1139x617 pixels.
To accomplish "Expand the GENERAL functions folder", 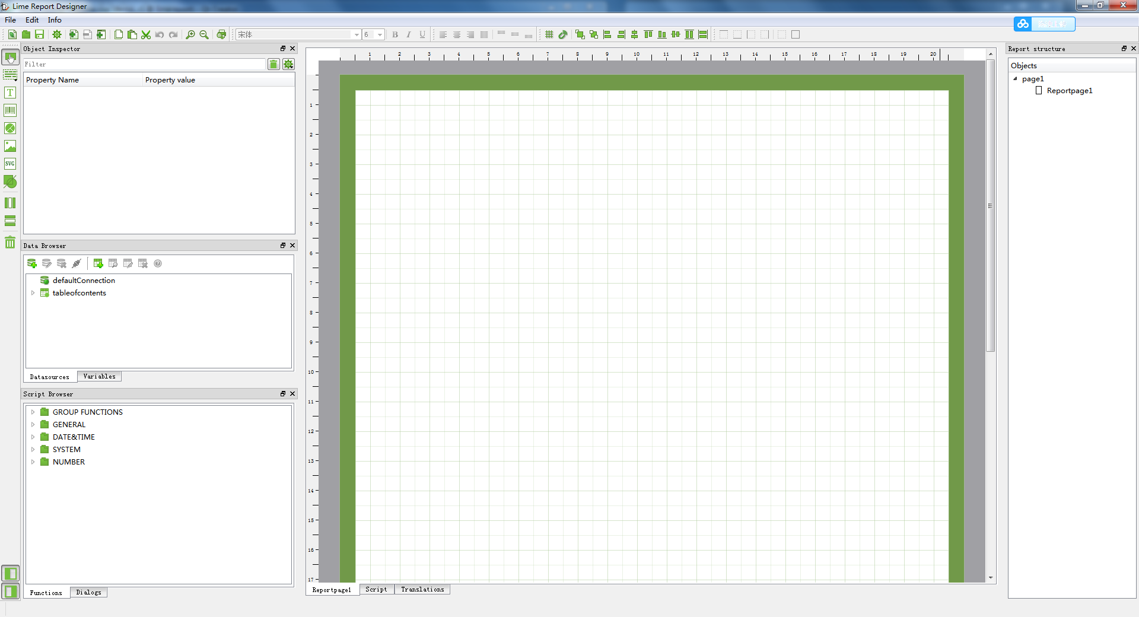I will coord(33,425).
